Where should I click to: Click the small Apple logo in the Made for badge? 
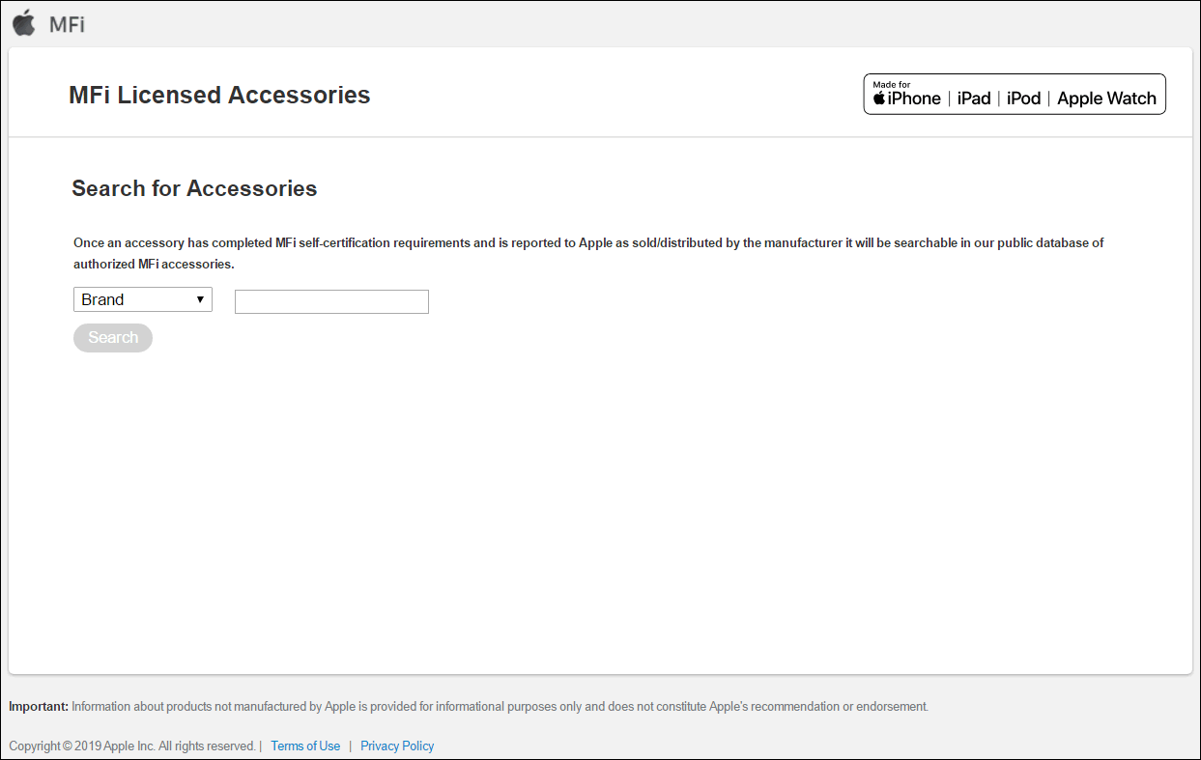(879, 99)
